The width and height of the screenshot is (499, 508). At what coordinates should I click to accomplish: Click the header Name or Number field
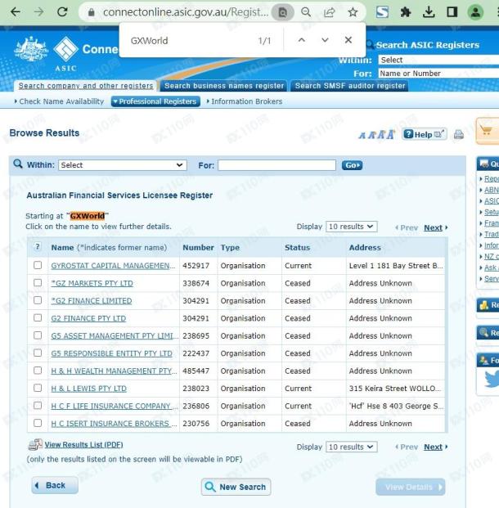(x=438, y=74)
